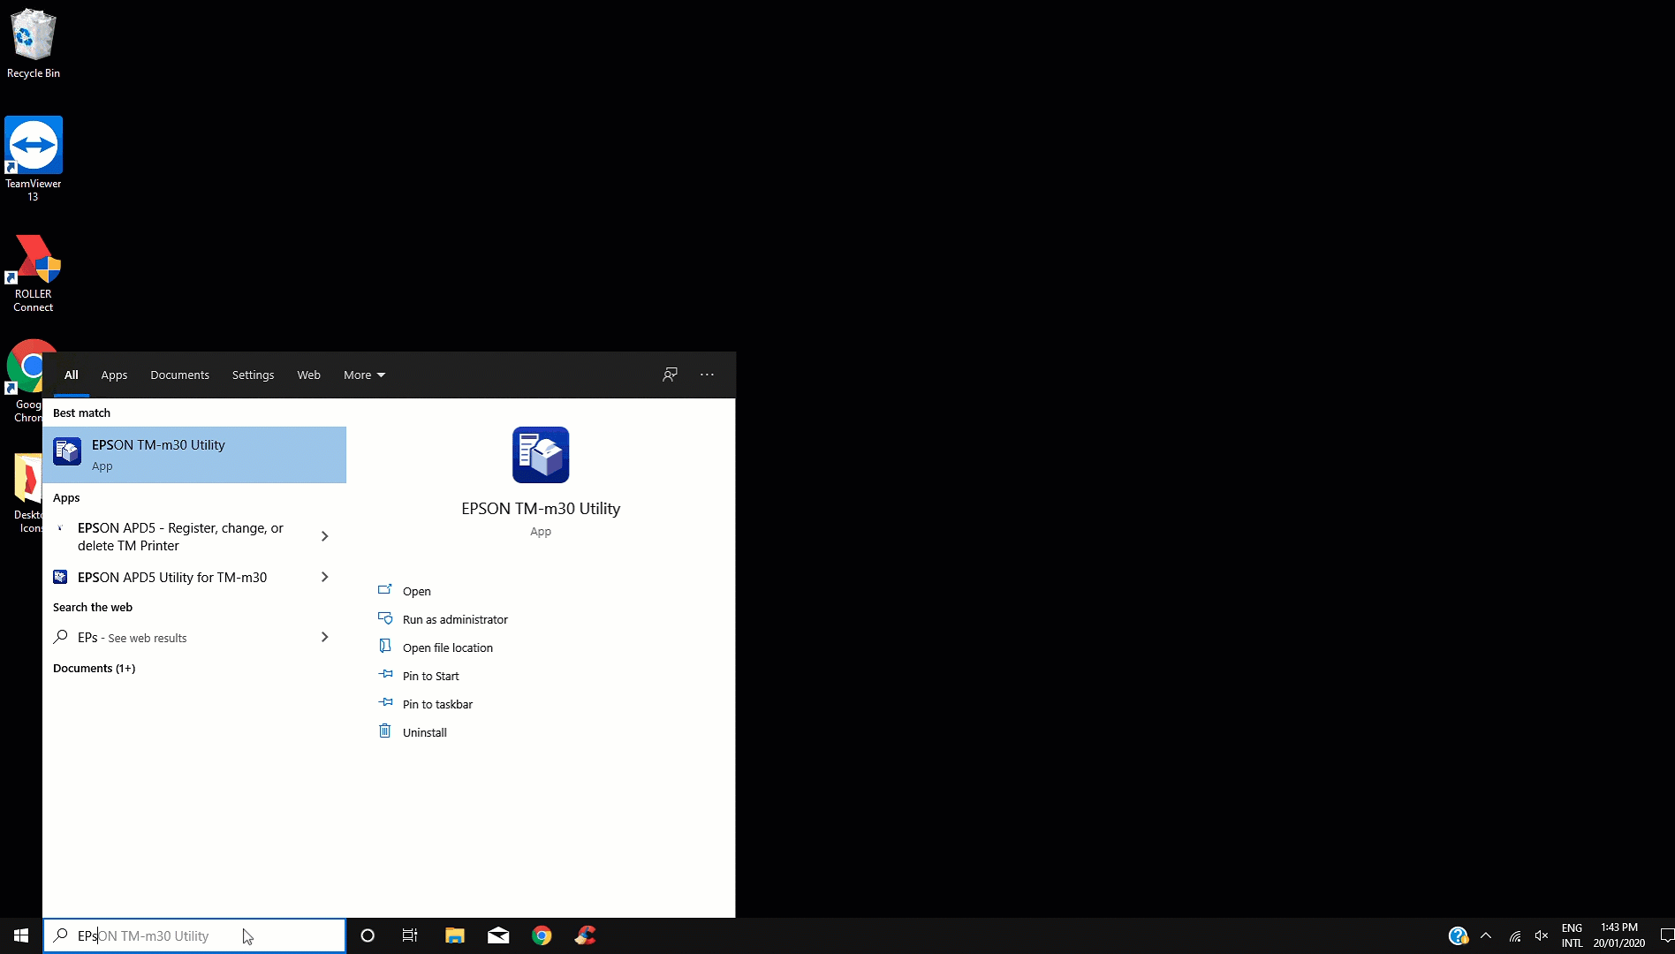1675x954 pixels.
Task: Expand the EPSON APD5 Utility result
Action: coord(324,577)
